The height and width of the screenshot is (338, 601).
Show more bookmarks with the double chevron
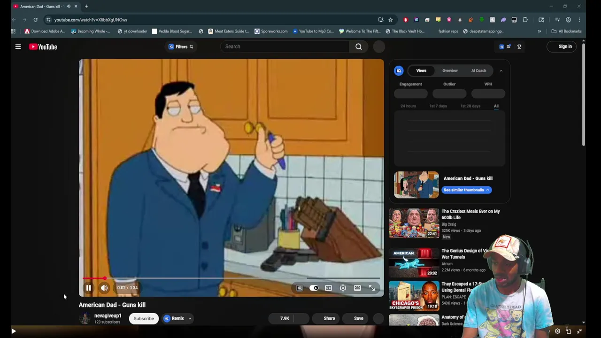click(539, 31)
